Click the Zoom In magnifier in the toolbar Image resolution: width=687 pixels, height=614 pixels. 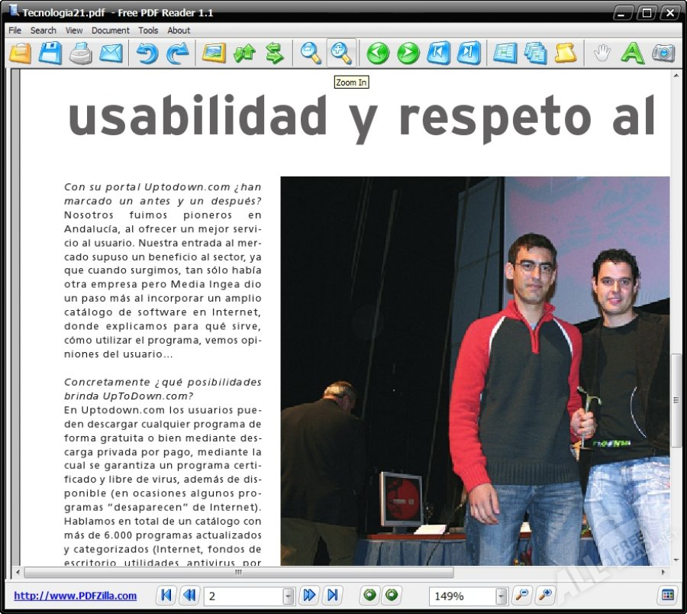pos(341,53)
